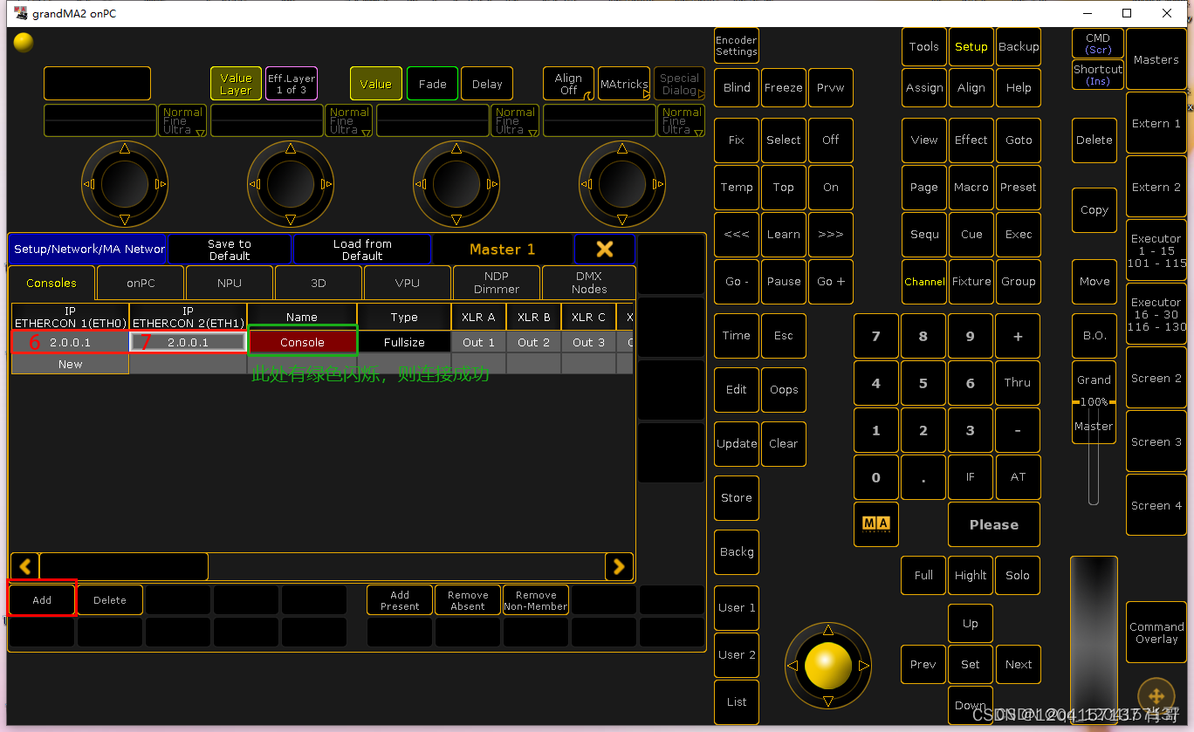The height and width of the screenshot is (732, 1194).
Task: Open the Command Overlay
Action: pos(1156,633)
